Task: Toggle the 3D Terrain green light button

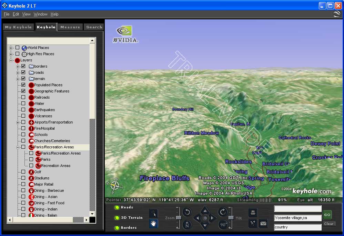Action: click(117, 218)
